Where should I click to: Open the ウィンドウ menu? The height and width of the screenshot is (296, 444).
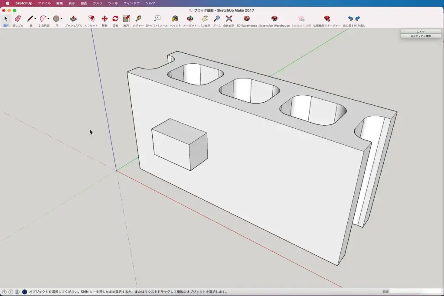[x=131, y=3]
